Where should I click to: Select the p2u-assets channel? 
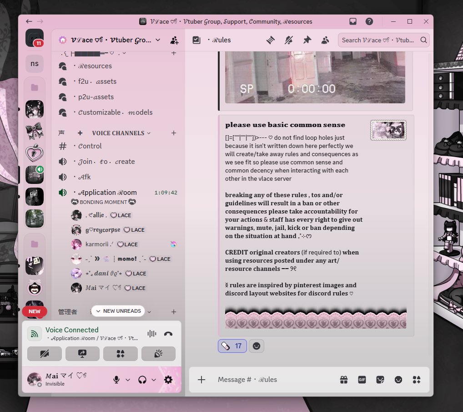coord(118,97)
